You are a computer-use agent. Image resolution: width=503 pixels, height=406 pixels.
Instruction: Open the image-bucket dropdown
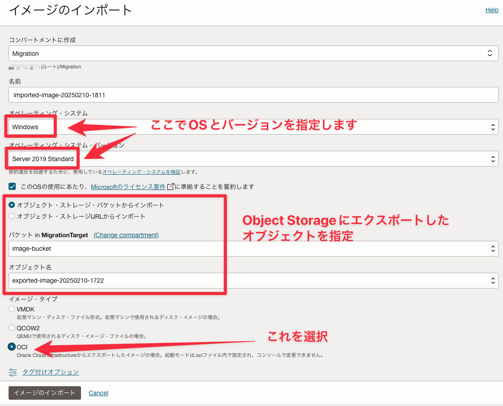253,249
